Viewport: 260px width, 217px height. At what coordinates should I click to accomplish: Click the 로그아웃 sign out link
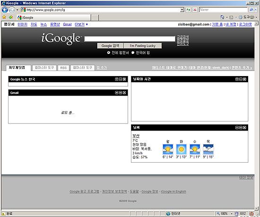[245, 25]
